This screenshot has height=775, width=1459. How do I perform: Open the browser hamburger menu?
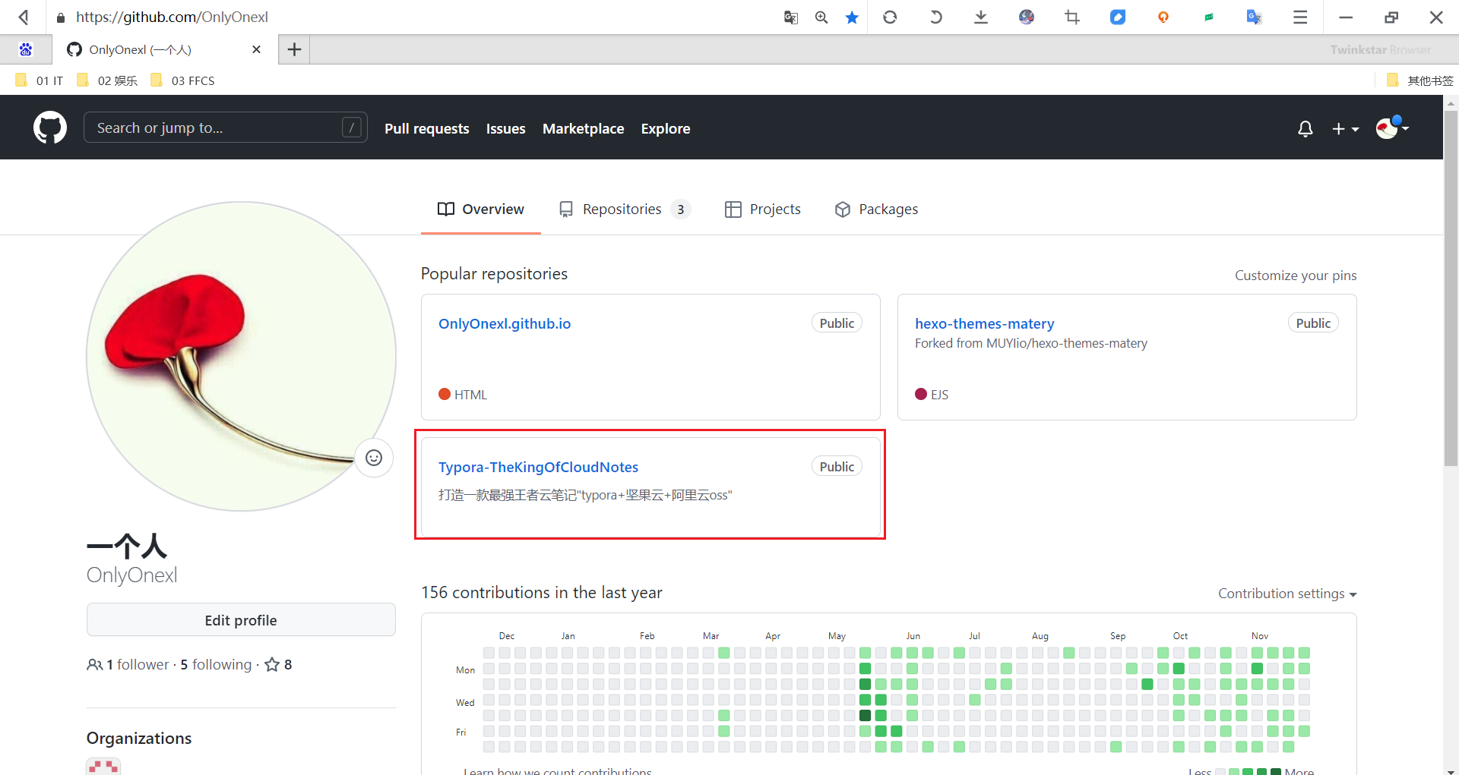pos(1300,17)
